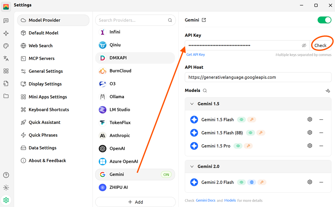
Task: Select the OpenAI provider
Action: pyautogui.click(x=135, y=149)
